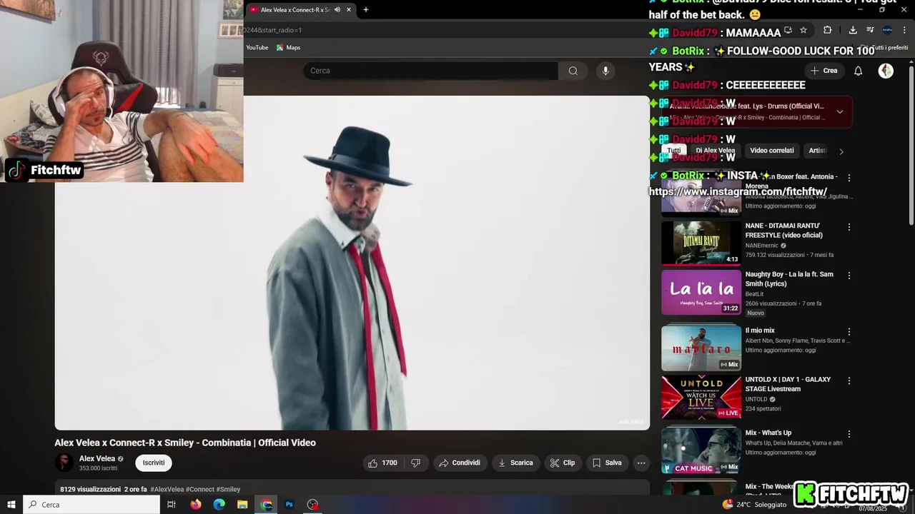
Task: Click the YouTube search magnifier button
Action: 573,71
